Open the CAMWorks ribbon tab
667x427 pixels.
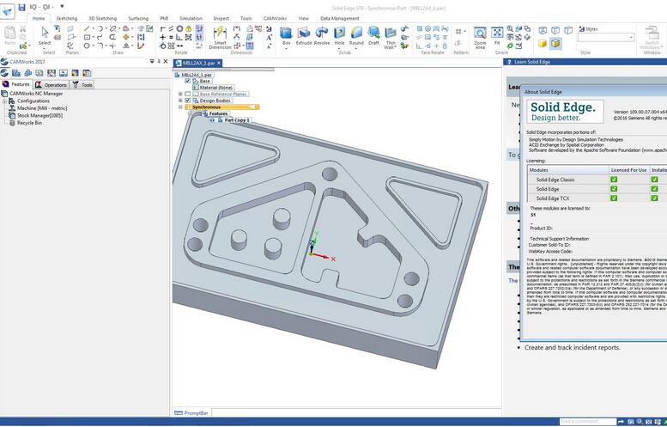275,18
